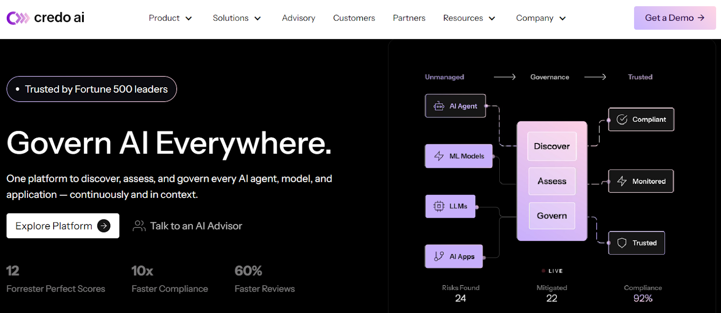
Task: Click the Get a Demo button
Action: click(675, 18)
